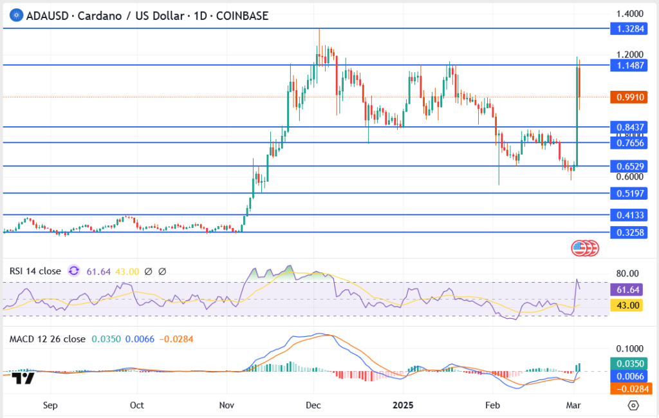Click the purple RSI refresh arrows icon
Viewport: 659px width, 418px height.
tap(73, 272)
